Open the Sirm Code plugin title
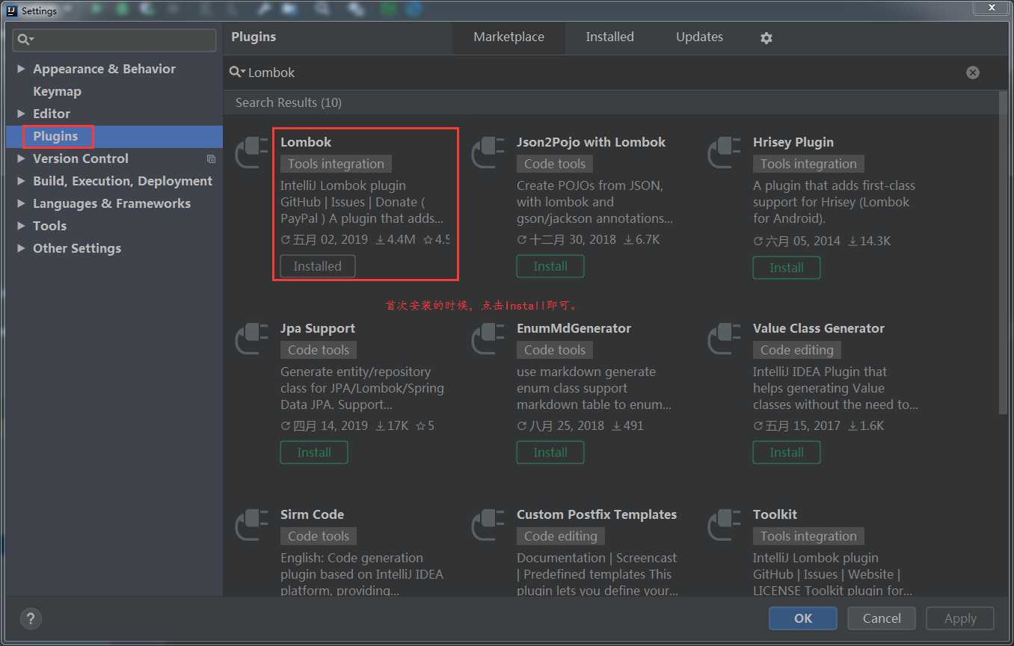The width and height of the screenshot is (1014, 646). pos(312,514)
